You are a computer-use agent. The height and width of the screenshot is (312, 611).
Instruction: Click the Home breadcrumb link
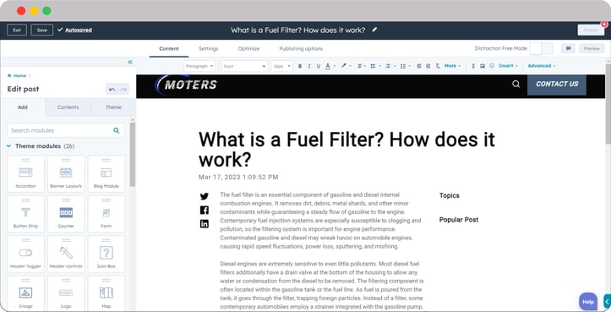click(19, 75)
